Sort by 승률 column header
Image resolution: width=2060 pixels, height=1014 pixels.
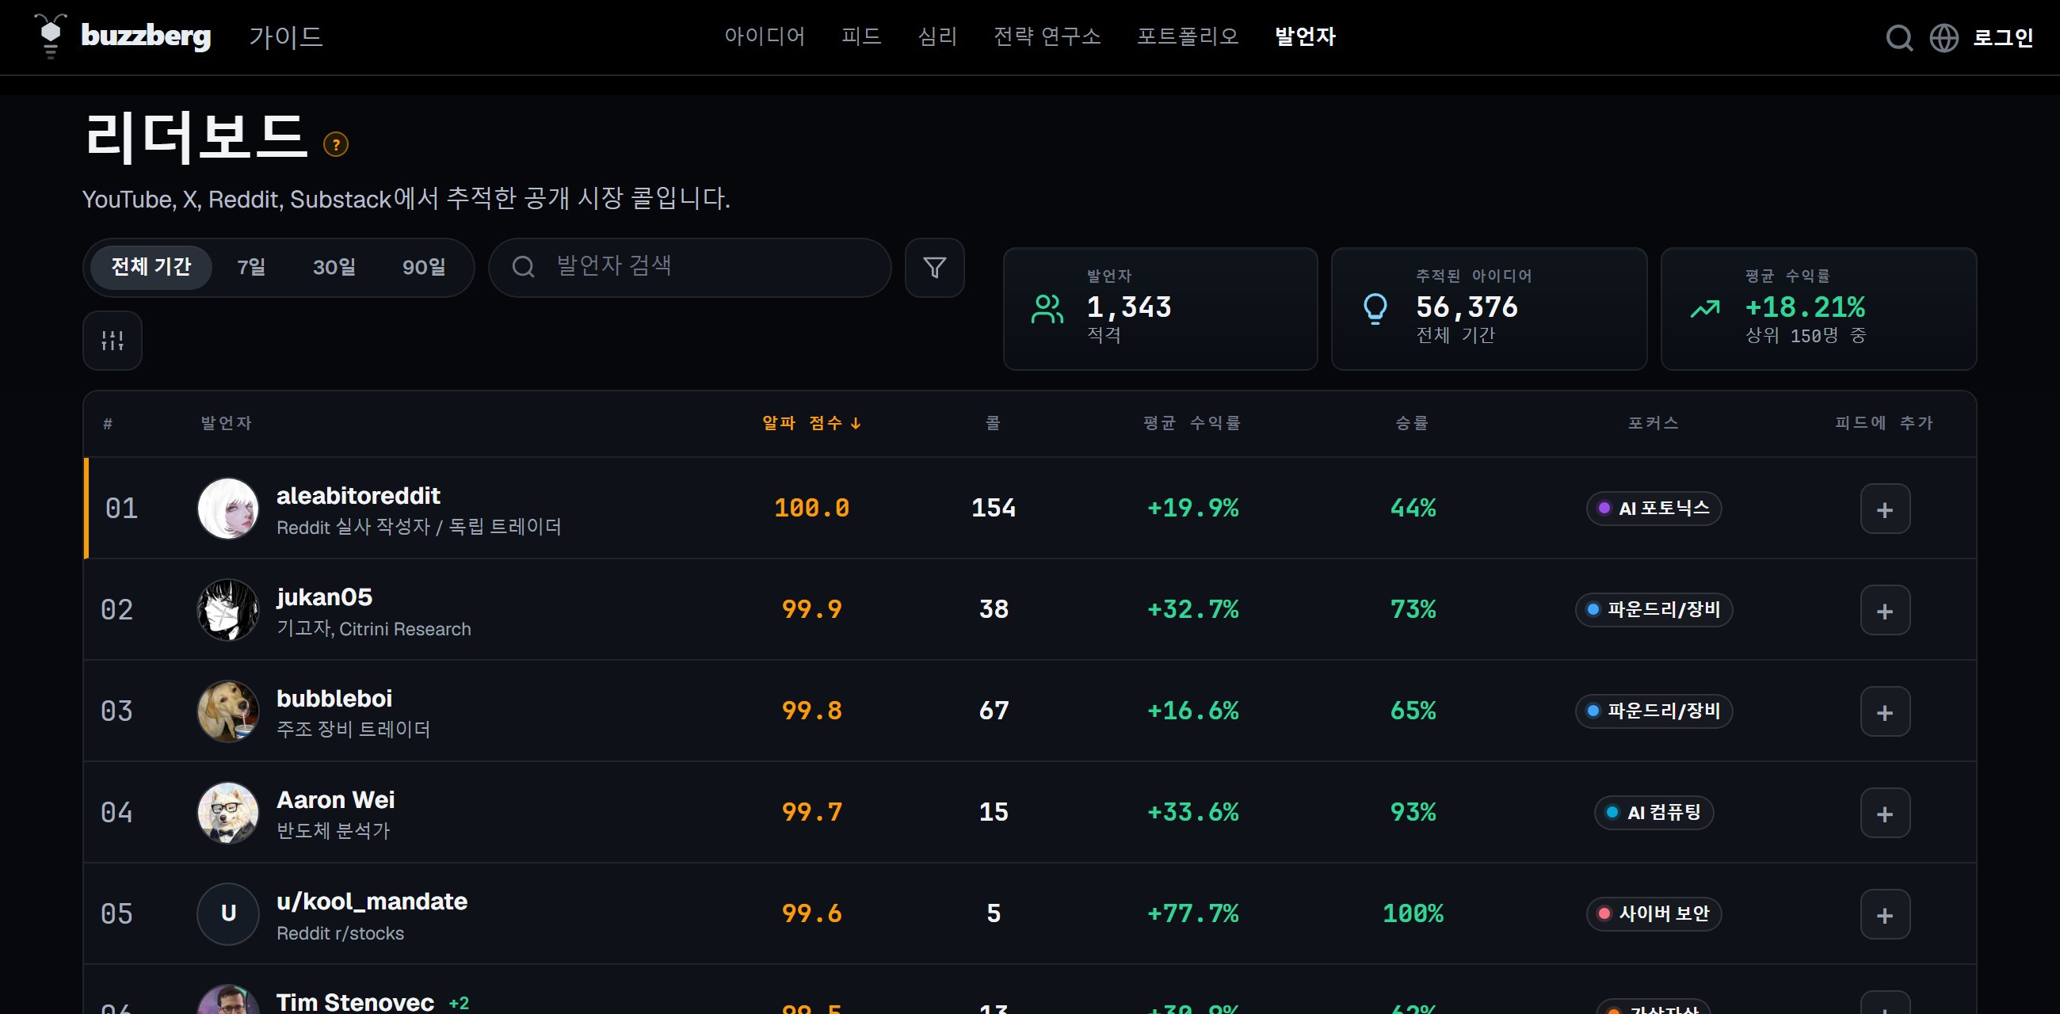pyautogui.click(x=1411, y=423)
